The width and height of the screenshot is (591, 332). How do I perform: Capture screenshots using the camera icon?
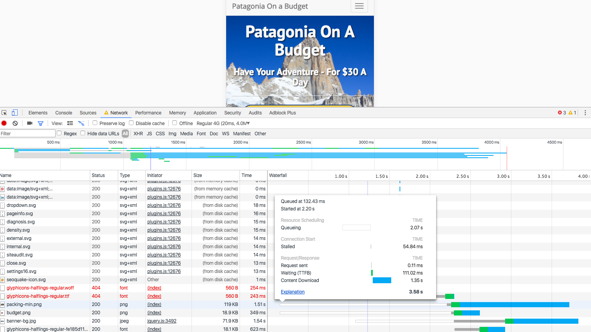(30, 123)
